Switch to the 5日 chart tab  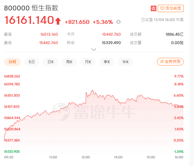[32, 62]
